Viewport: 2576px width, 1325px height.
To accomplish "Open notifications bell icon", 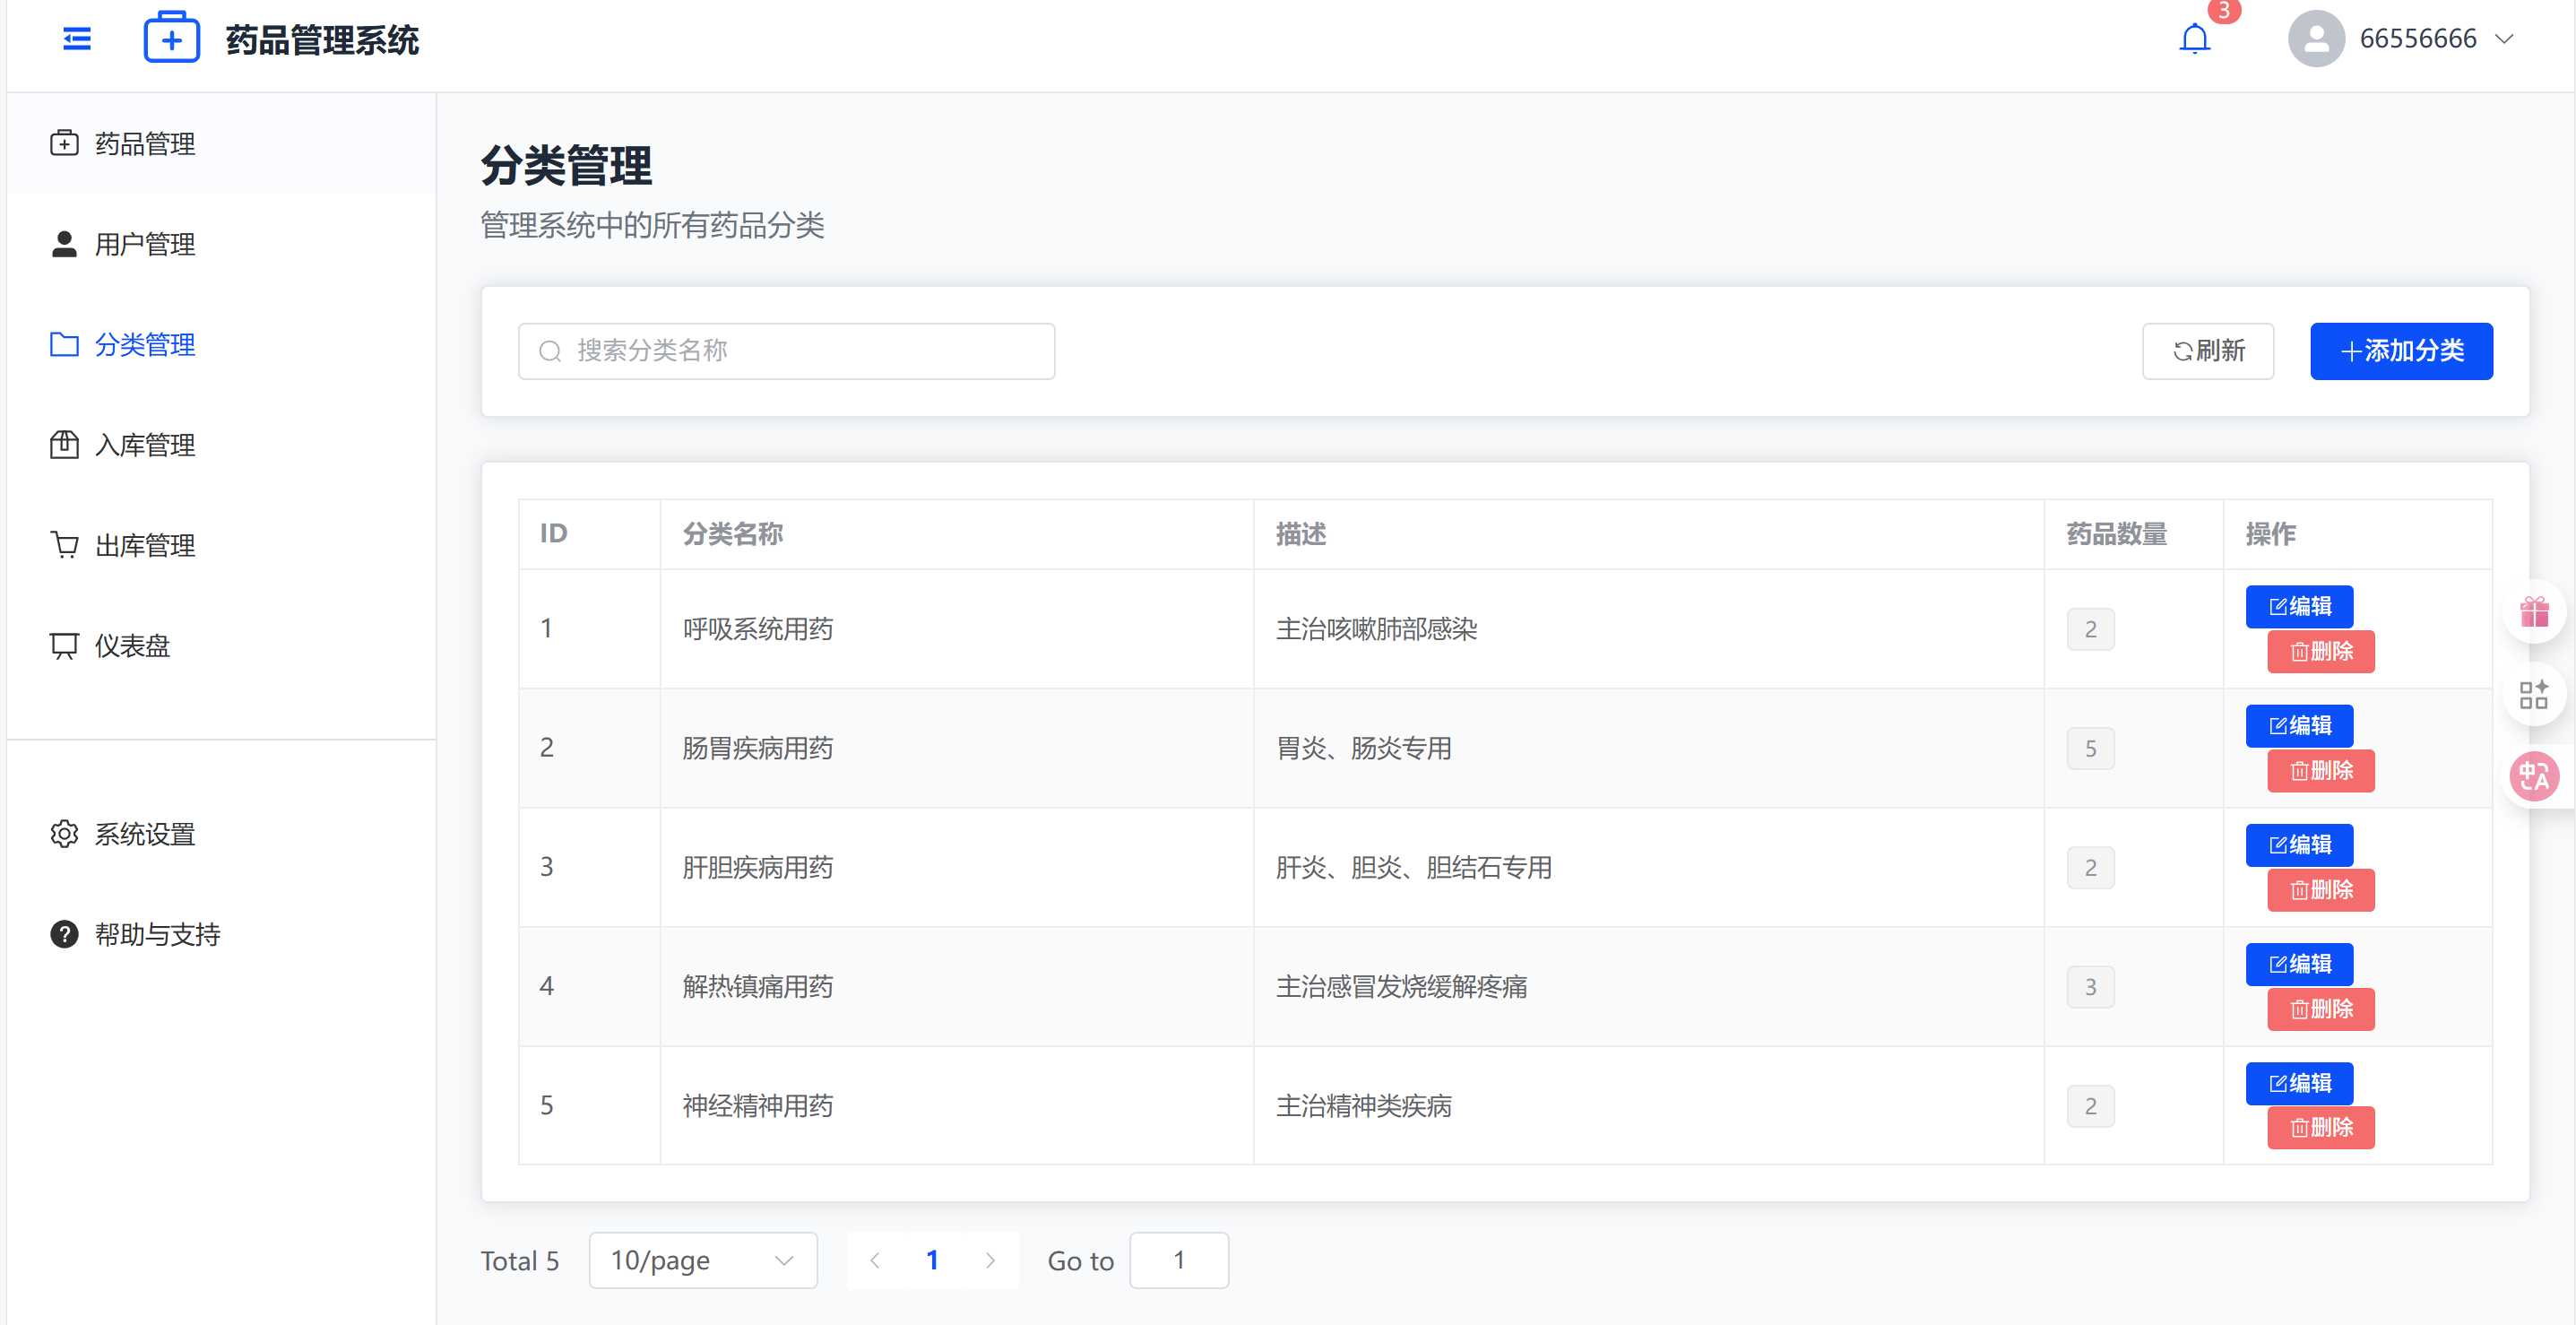I will (x=2194, y=39).
